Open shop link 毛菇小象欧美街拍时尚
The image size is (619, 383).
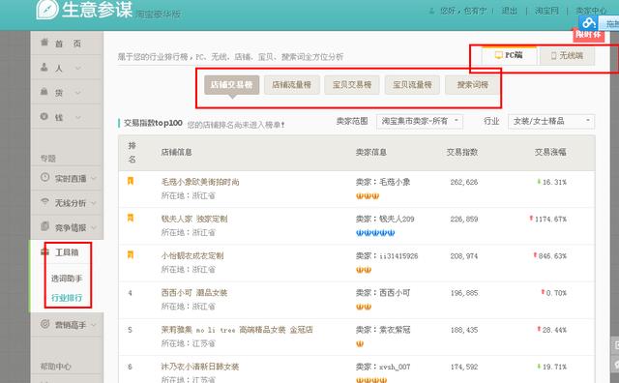(x=200, y=182)
